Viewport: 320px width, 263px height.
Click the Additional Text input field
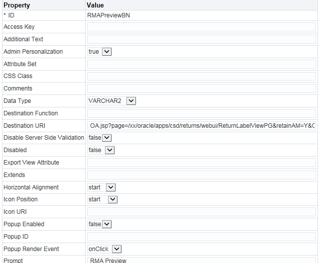click(202, 39)
